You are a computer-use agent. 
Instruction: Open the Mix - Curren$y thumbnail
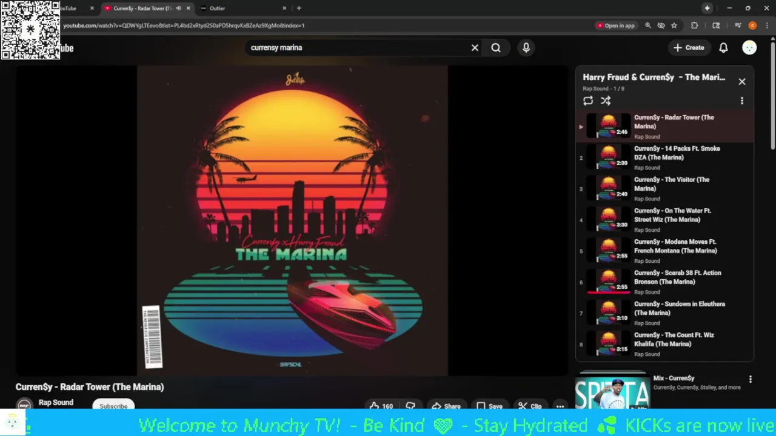[612, 391]
